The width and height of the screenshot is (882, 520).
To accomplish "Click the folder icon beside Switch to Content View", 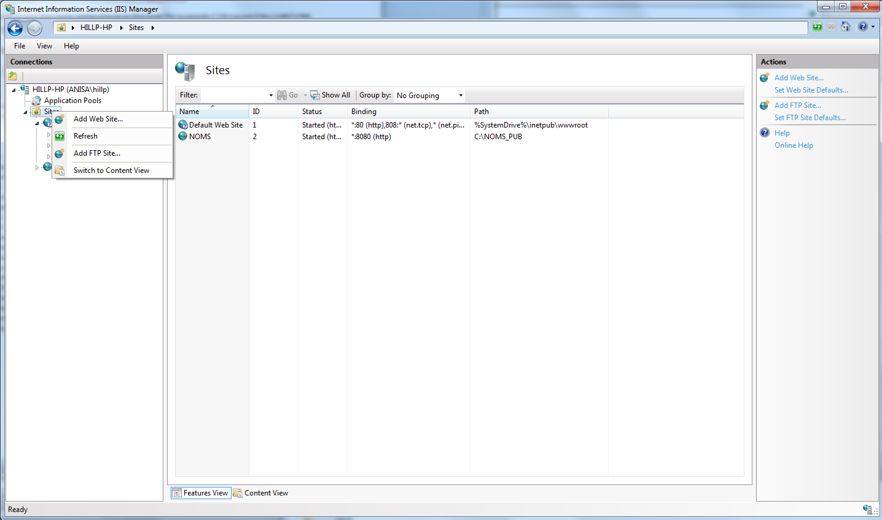I will pos(60,170).
